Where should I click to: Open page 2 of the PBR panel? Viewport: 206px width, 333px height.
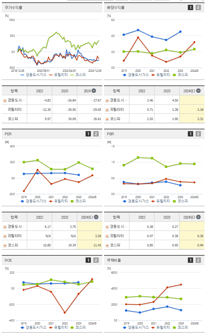198,134
